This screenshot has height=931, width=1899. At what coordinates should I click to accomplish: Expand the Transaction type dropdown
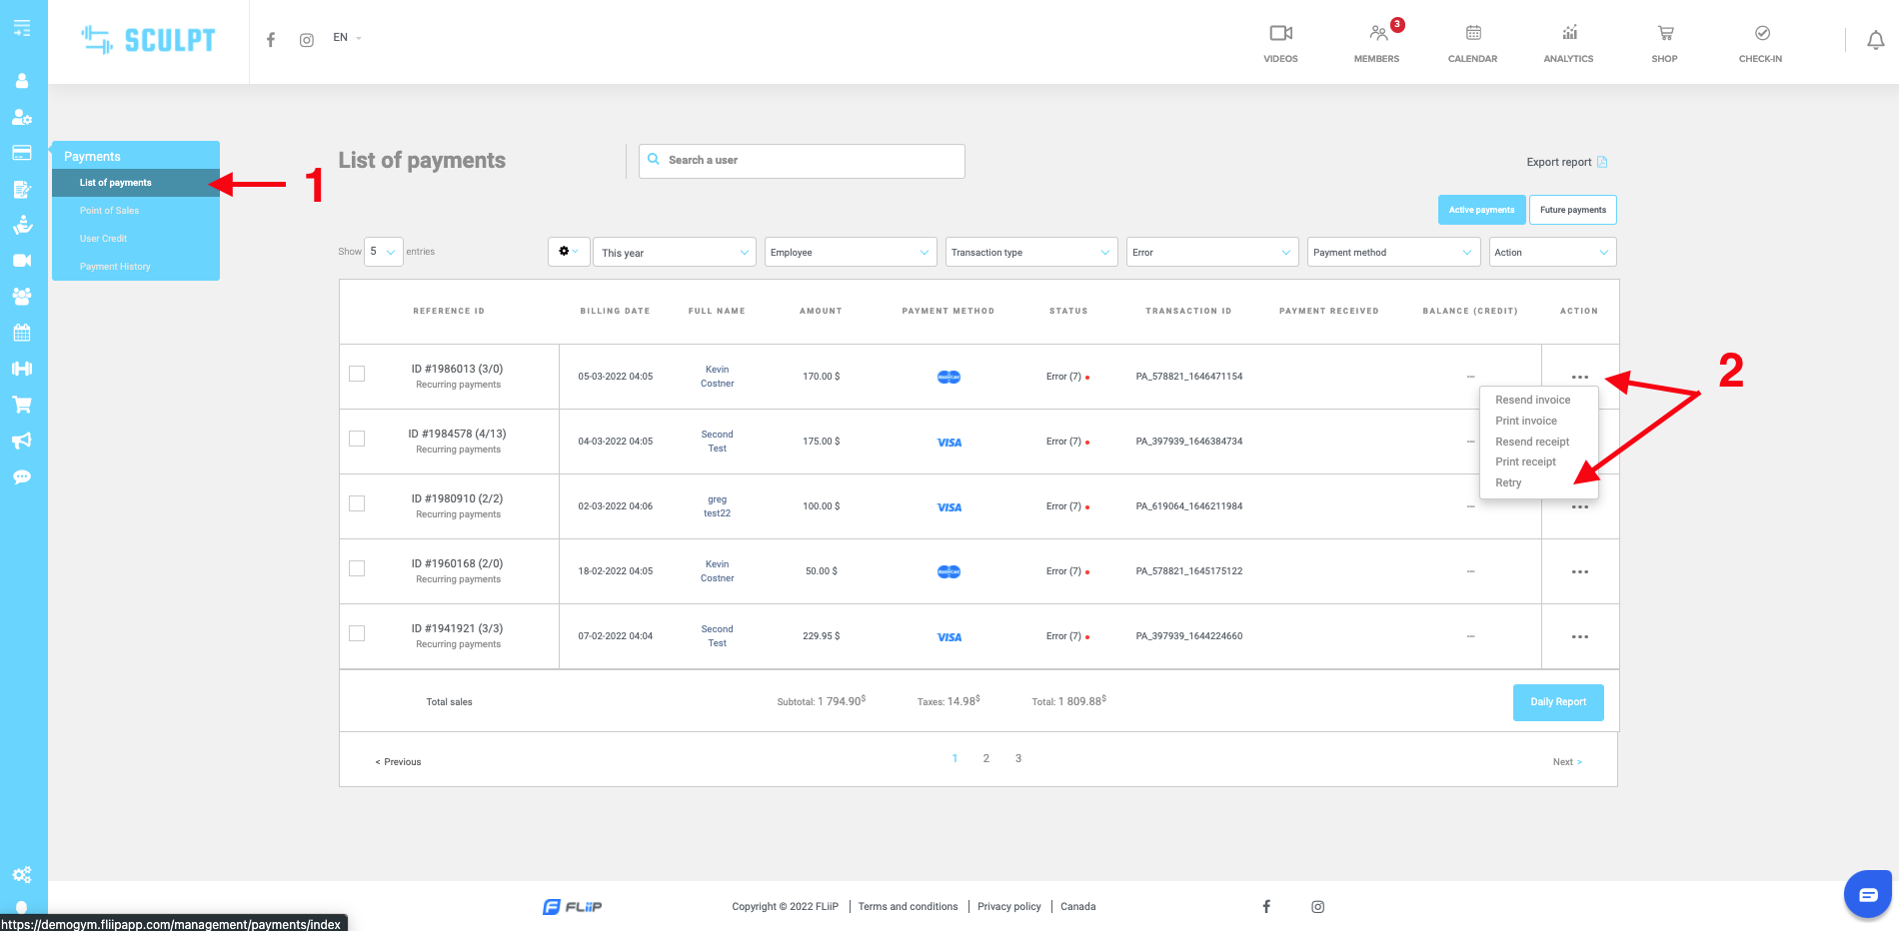point(1030,253)
